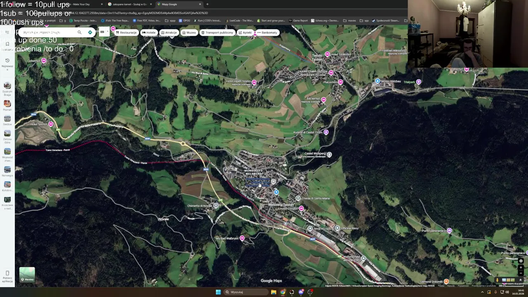Open LeetCode bookmark in bookmarks bar

click(x=239, y=21)
